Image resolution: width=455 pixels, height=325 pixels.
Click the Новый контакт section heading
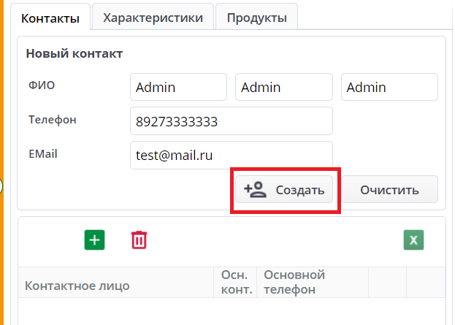pos(74,53)
